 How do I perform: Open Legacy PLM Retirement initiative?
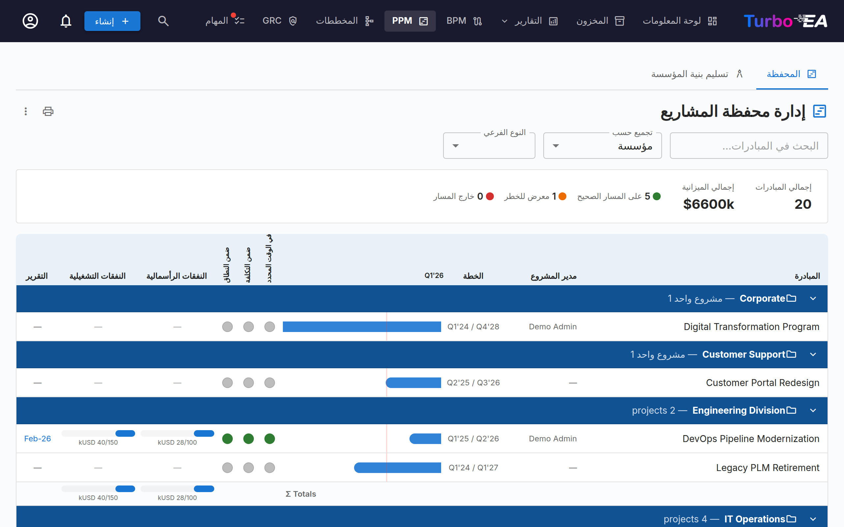coord(767,468)
